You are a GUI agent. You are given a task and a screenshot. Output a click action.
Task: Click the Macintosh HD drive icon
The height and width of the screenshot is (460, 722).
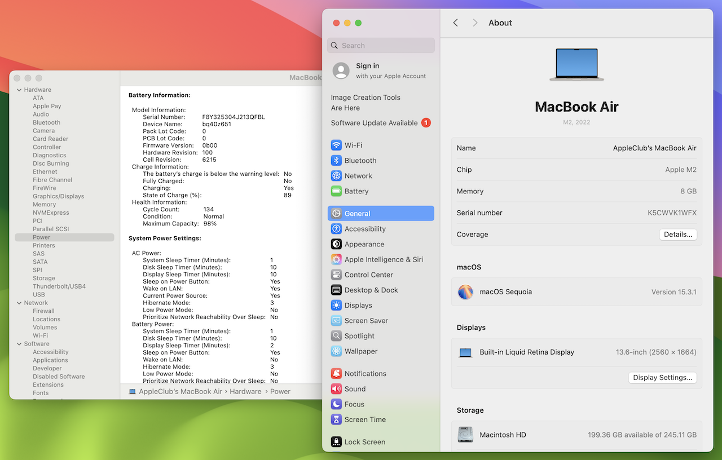tap(465, 435)
